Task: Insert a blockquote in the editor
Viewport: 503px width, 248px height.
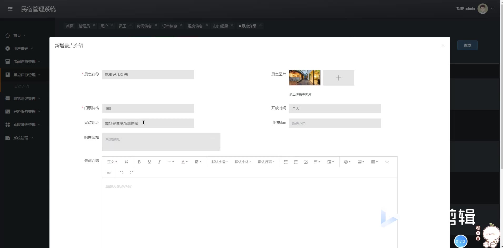Action: 127,162
